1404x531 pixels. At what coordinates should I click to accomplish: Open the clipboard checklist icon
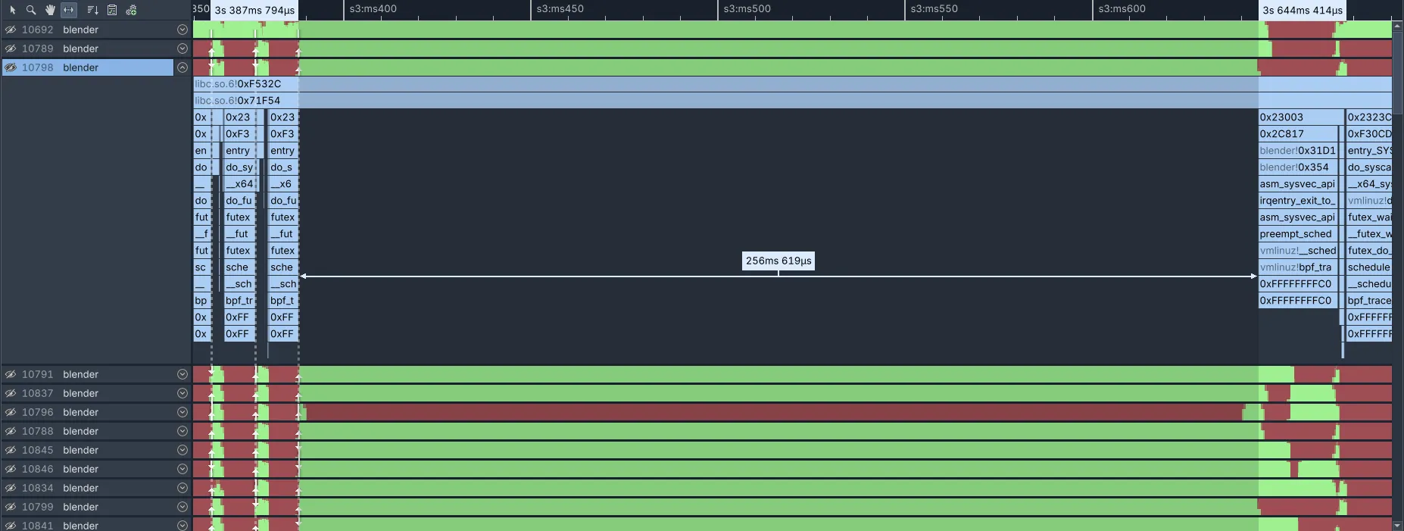pyautogui.click(x=112, y=10)
